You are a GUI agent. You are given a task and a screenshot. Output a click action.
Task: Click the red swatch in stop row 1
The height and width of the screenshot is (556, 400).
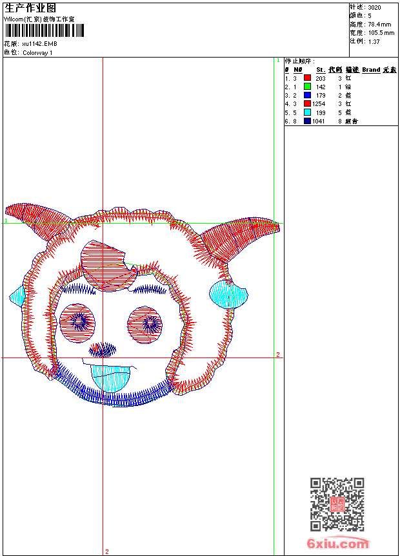pos(307,78)
